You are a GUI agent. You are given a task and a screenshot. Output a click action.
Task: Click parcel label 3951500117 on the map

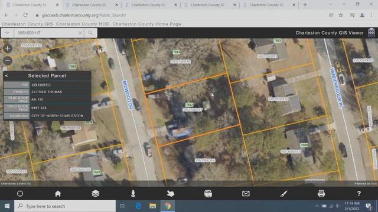[193, 110]
